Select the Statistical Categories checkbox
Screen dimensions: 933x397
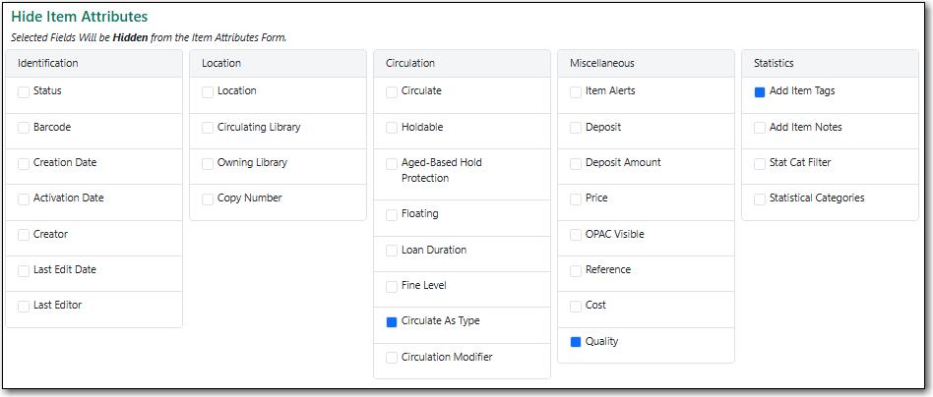click(759, 199)
